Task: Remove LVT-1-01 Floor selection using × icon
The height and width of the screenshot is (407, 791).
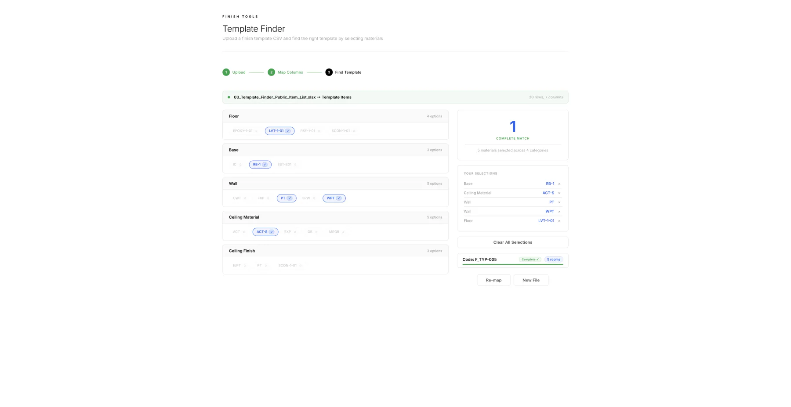Action: click(x=559, y=220)
